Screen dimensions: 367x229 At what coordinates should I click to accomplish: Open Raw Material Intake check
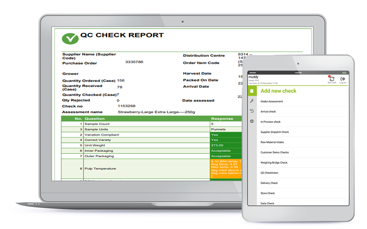coord(273,142)
